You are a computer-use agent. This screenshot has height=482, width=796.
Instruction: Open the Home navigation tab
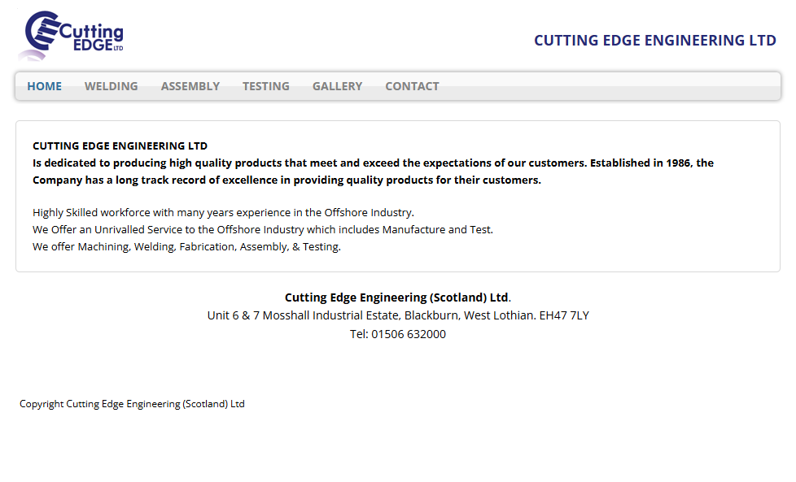point(44,86)
